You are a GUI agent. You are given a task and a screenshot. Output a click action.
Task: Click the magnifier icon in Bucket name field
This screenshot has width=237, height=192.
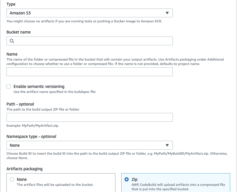(11, 41)
